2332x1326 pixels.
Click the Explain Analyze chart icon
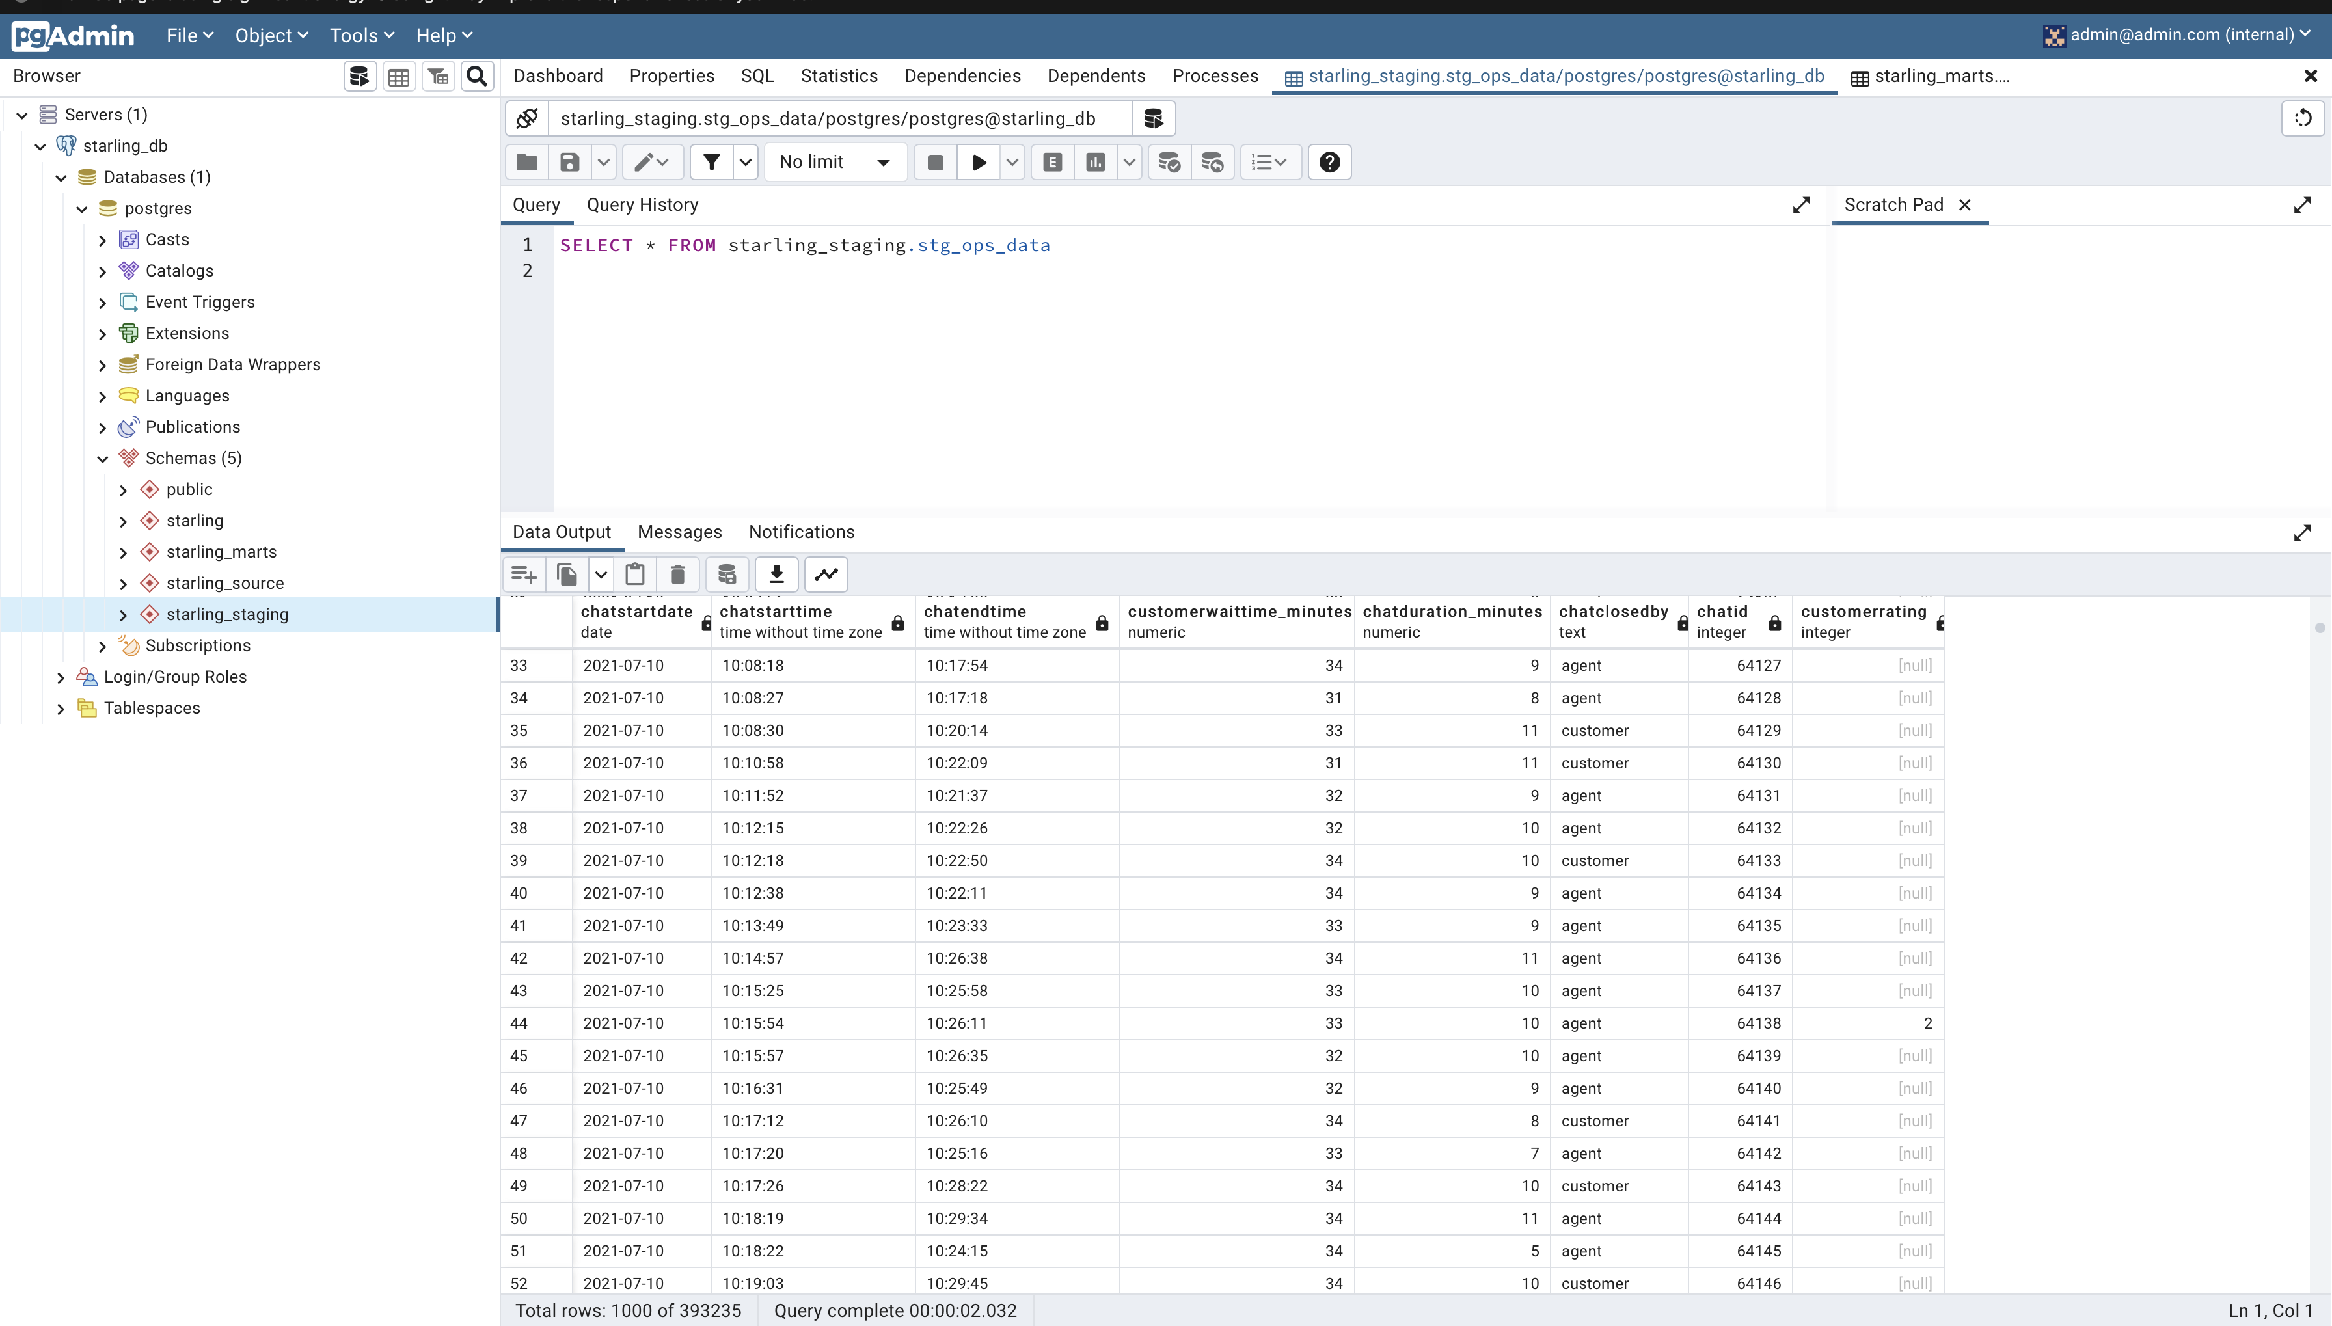1096,162
